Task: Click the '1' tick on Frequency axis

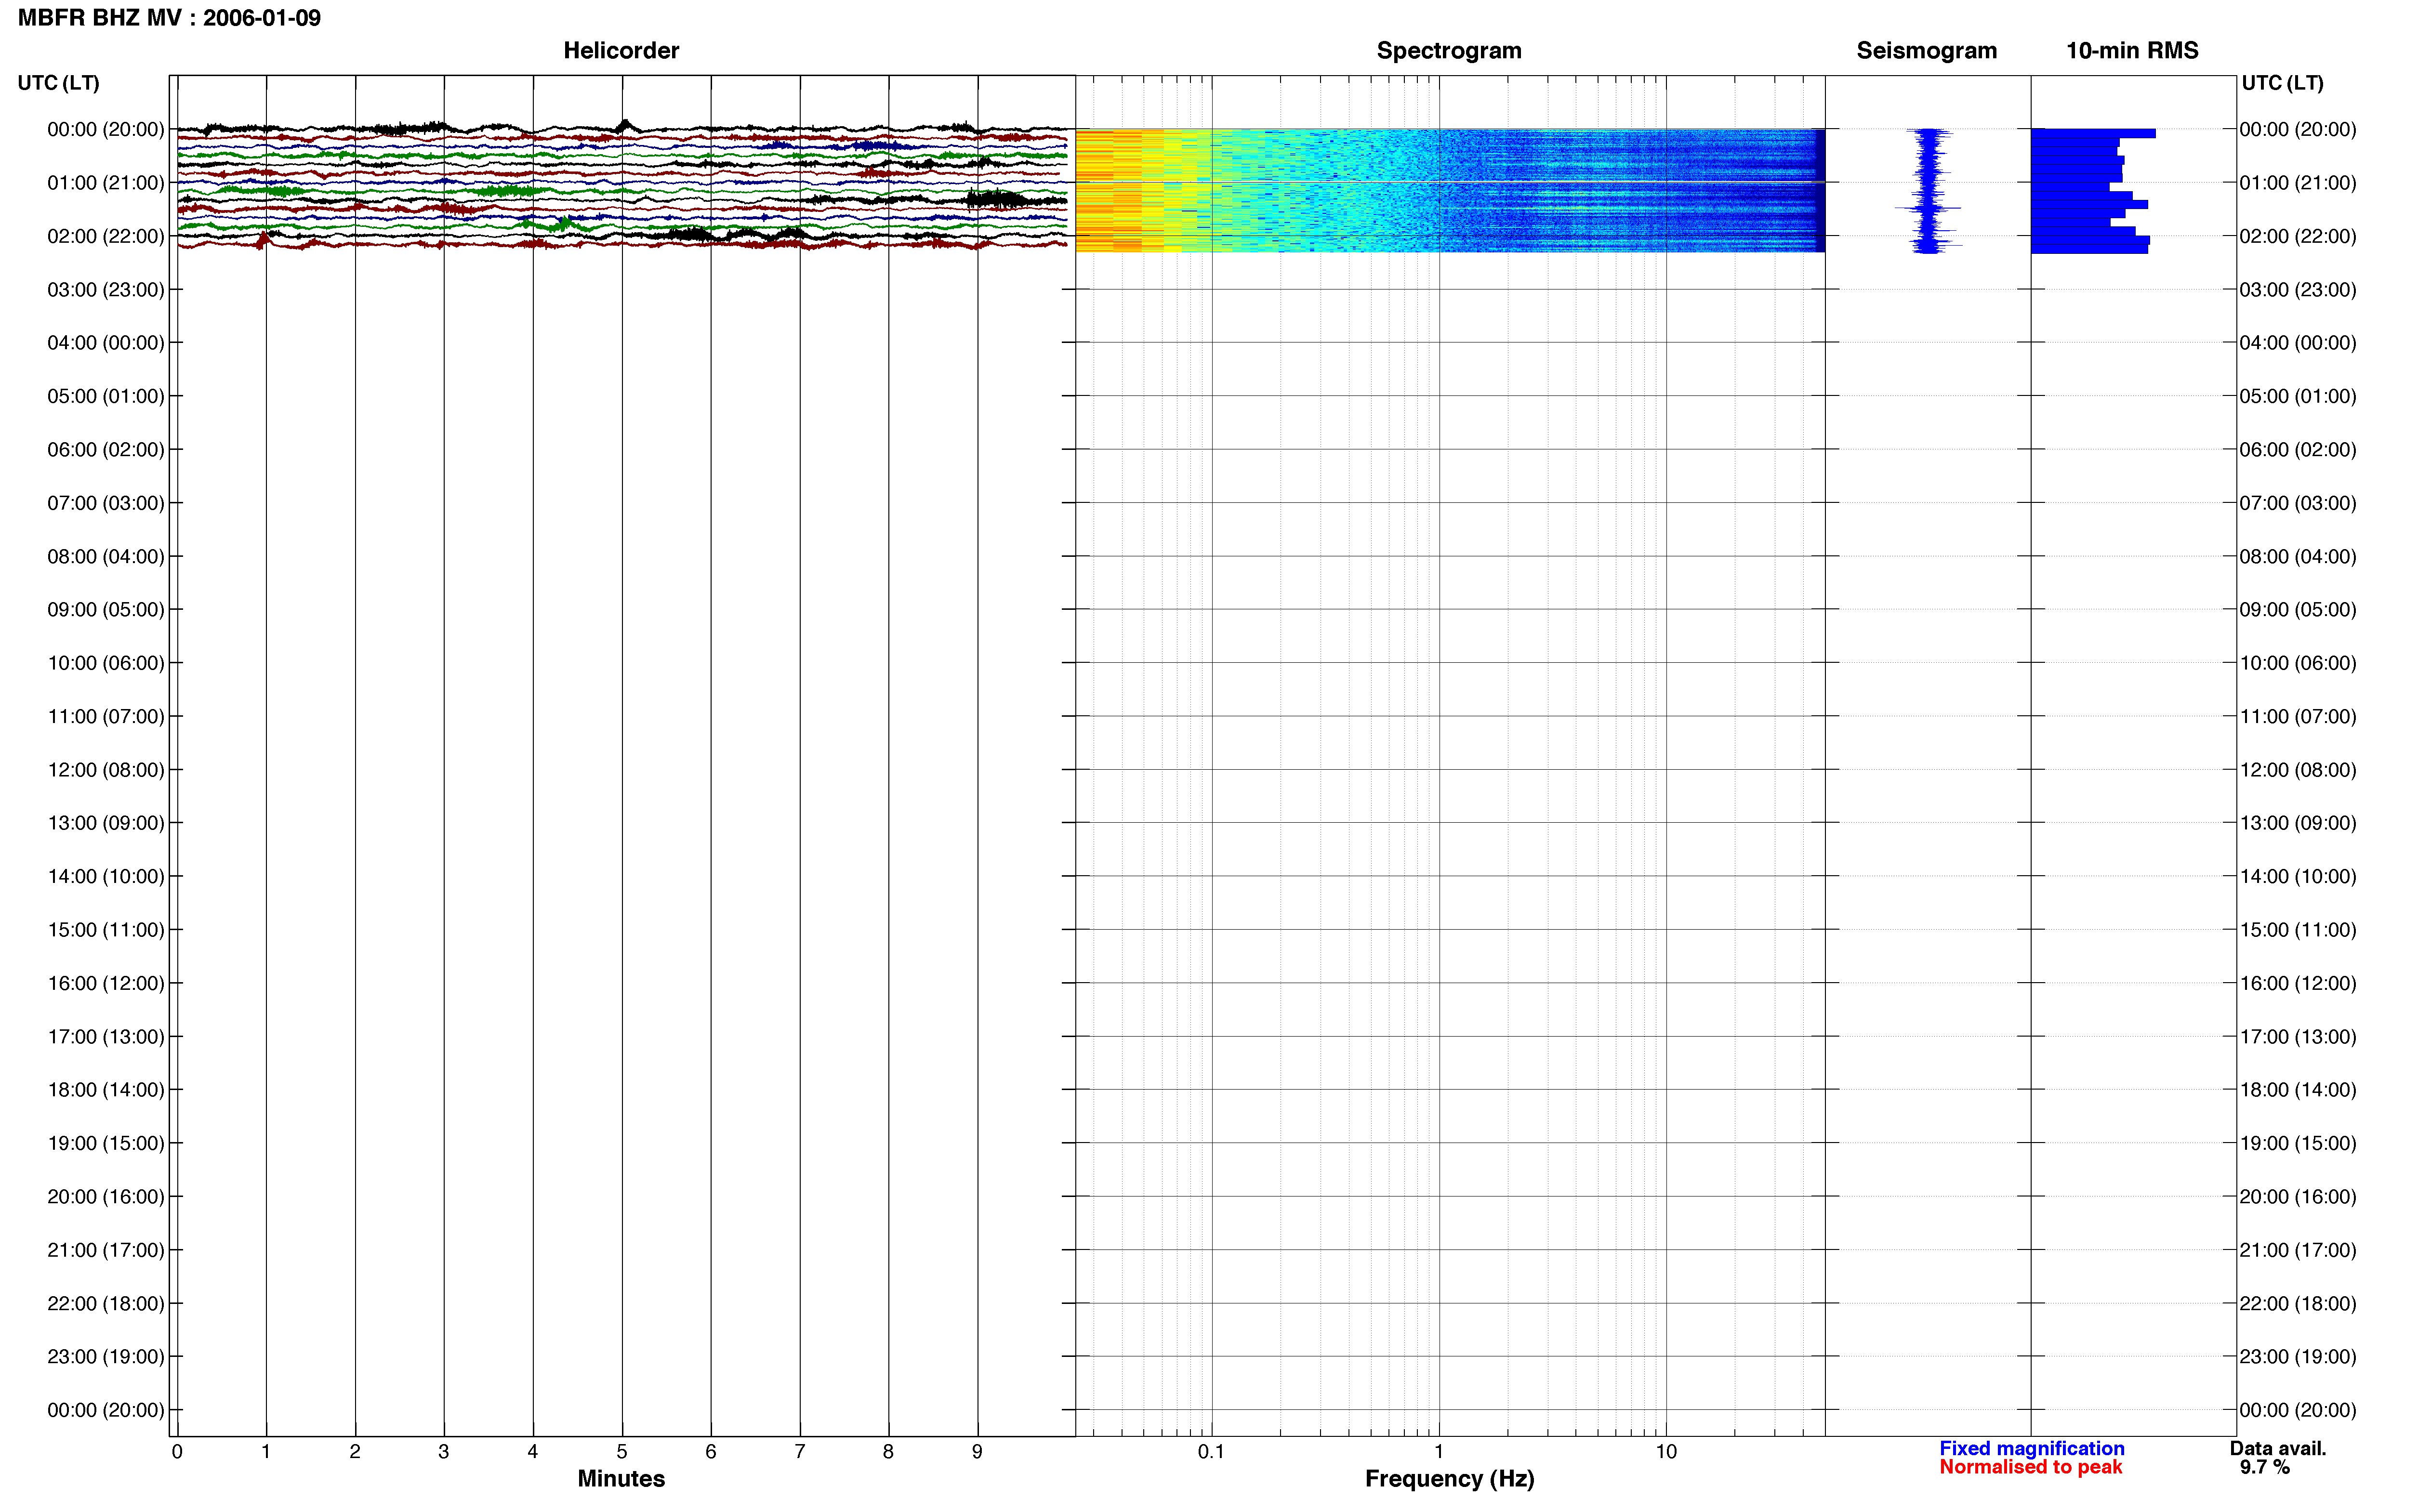Action: point(1439,1452)
